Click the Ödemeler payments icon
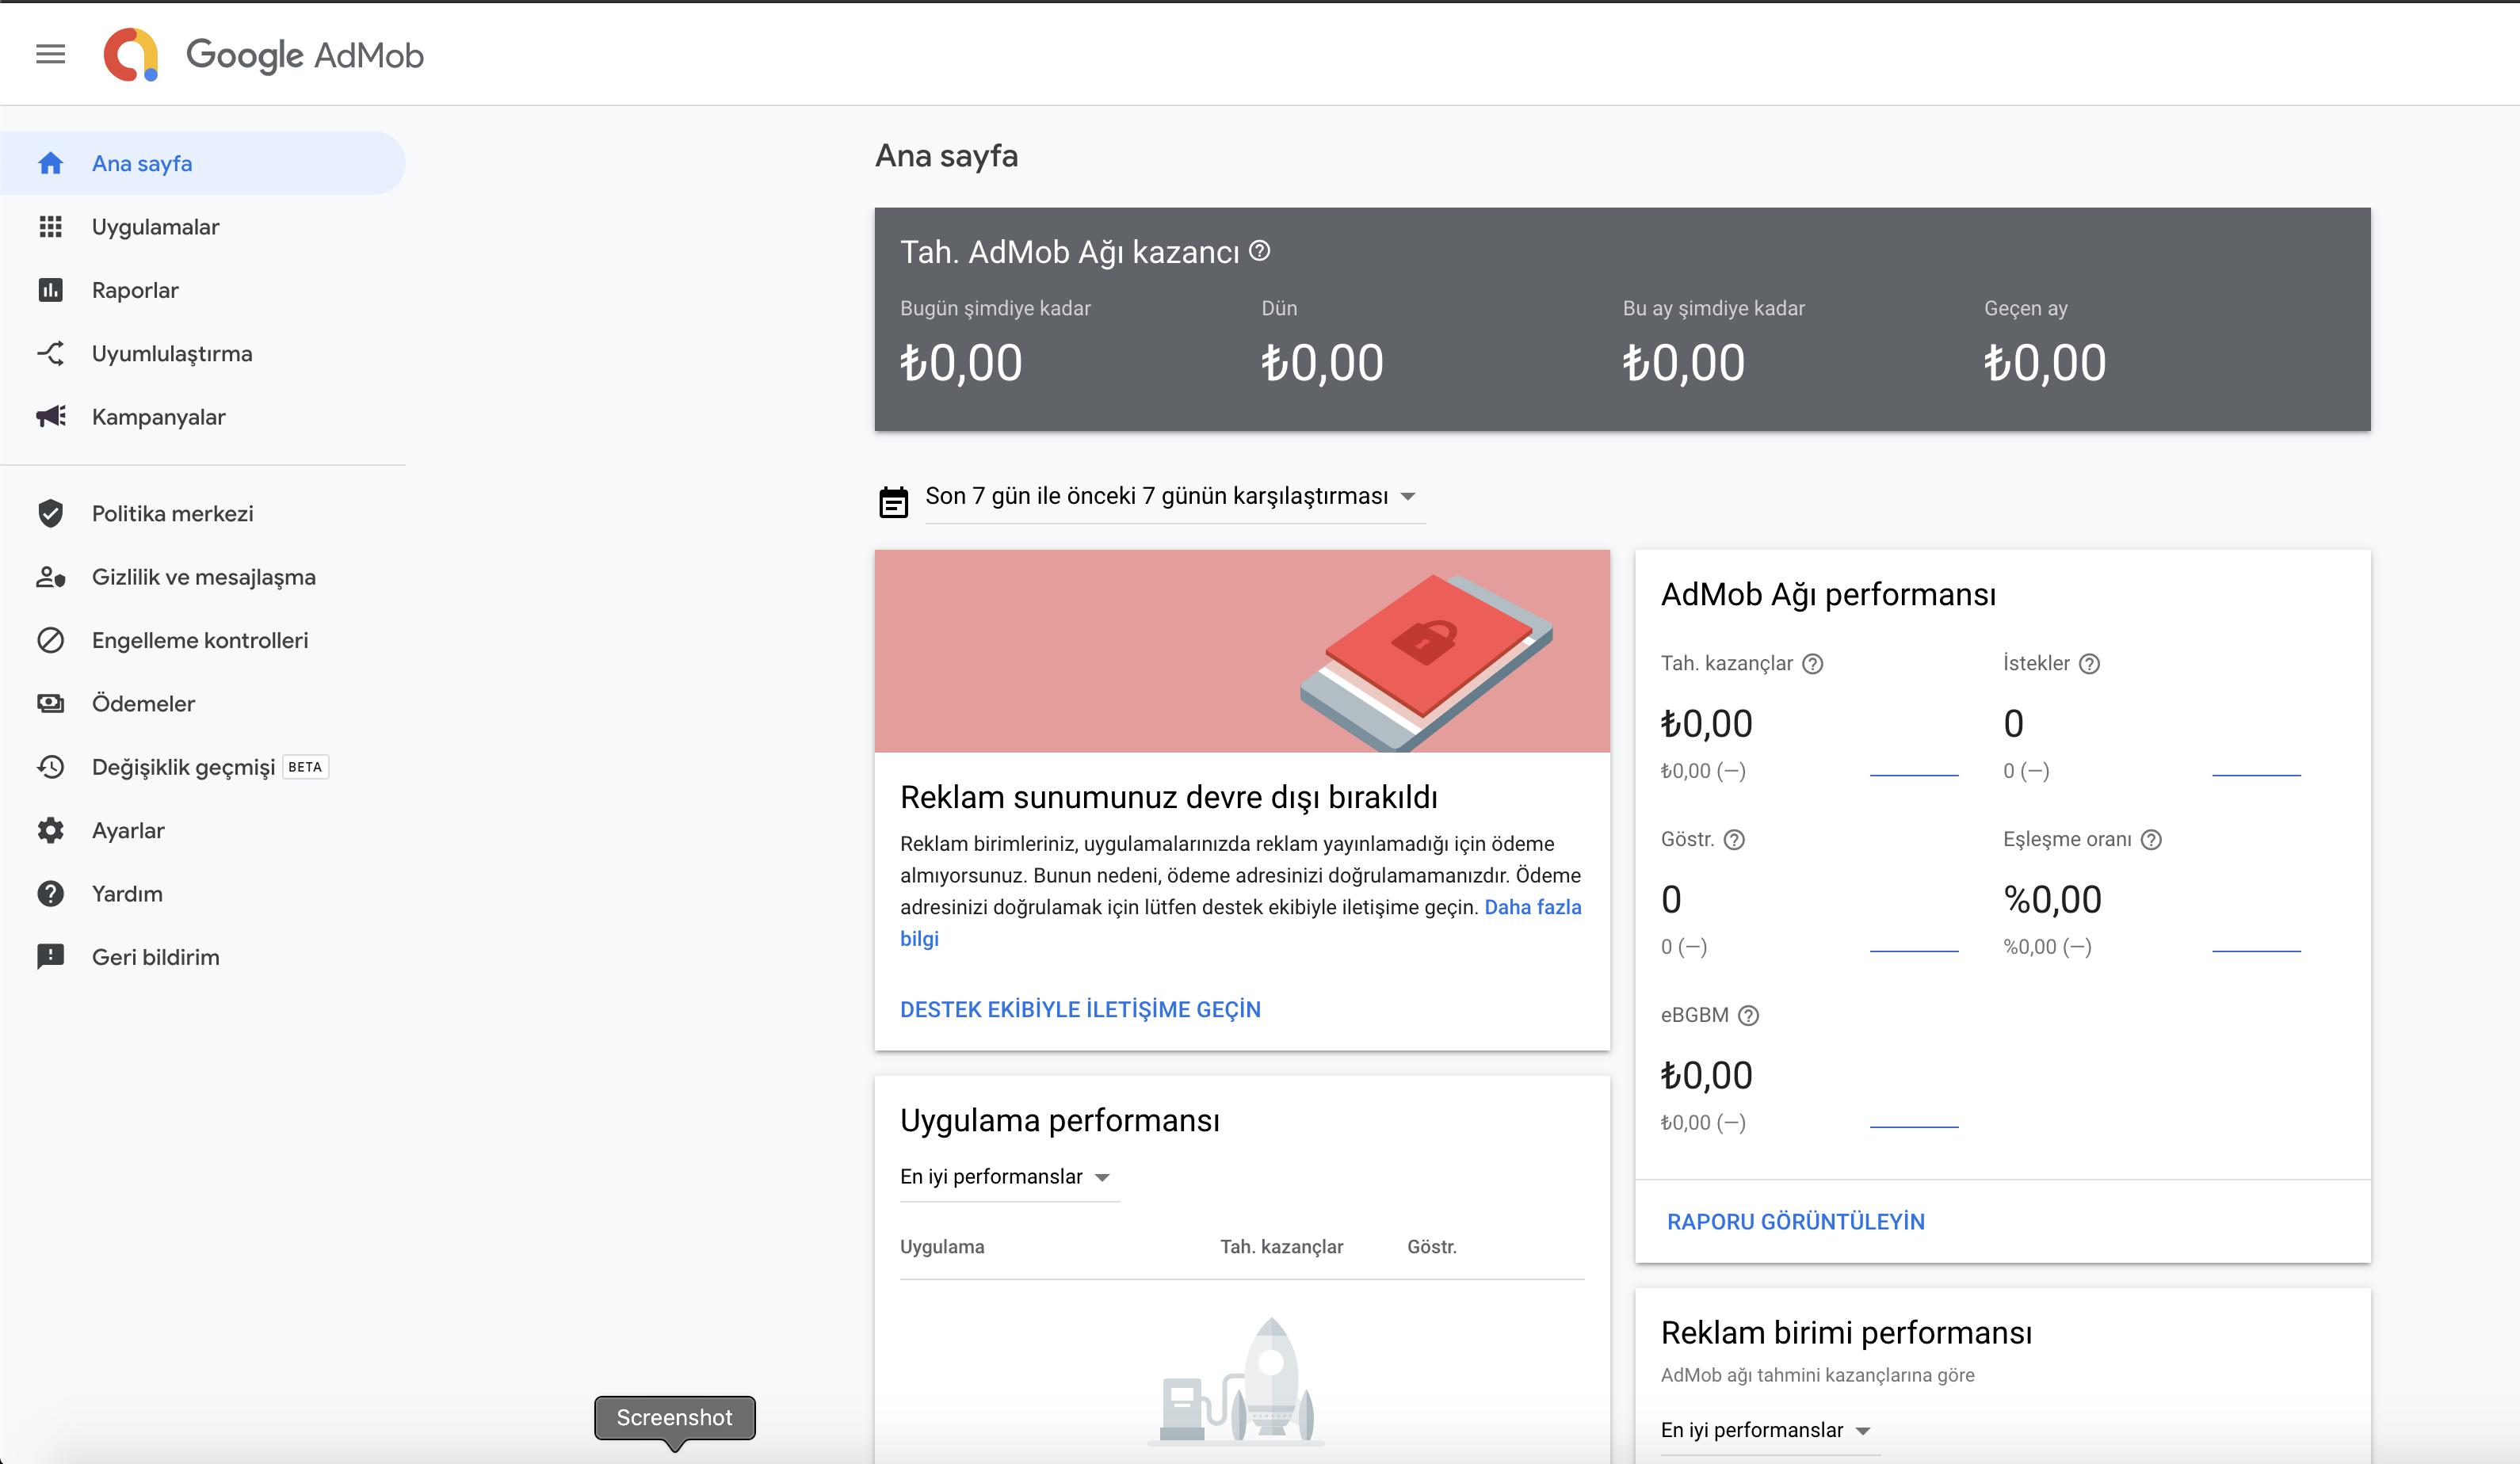This screenshot has height=1464, width=2520. pos(50,703)
